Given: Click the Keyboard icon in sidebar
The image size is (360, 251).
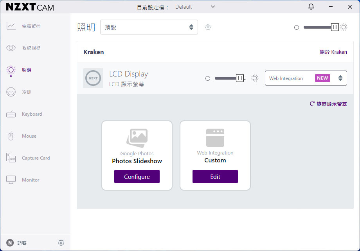Looking at the screenshot, I should [11, 114].
